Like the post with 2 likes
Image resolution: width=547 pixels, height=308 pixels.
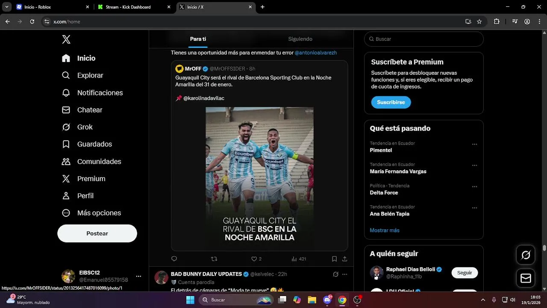pos(256,259)
